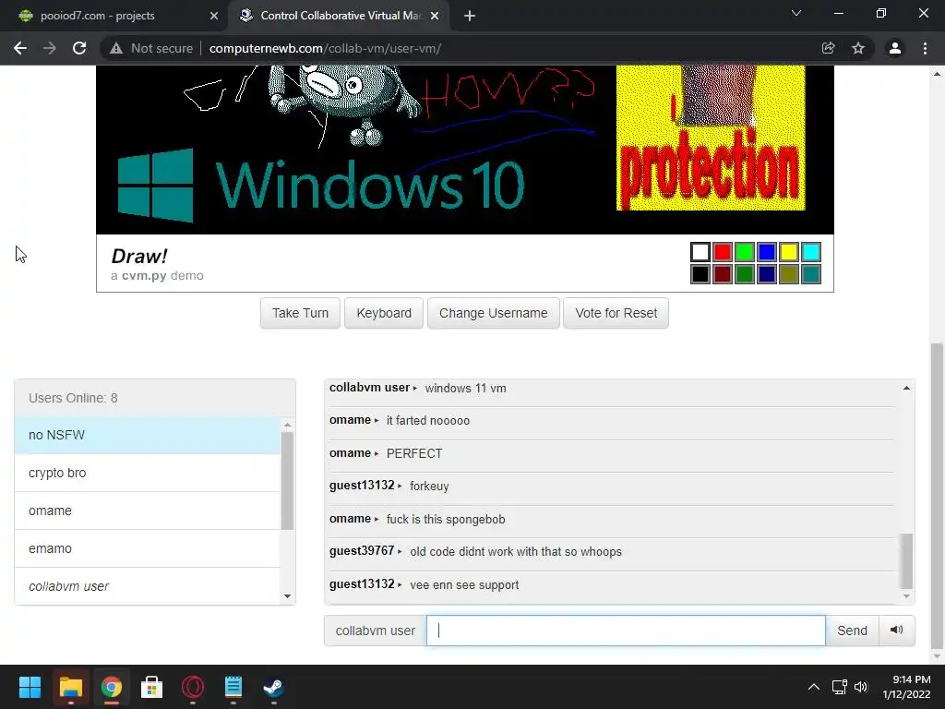945x709 pixels.
Task: Select the teal color swatch
Action: (811, 273)
